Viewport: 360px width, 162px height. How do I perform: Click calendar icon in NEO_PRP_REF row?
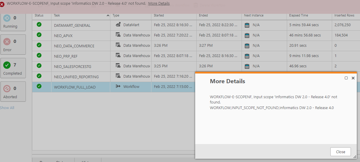[247, 56]
